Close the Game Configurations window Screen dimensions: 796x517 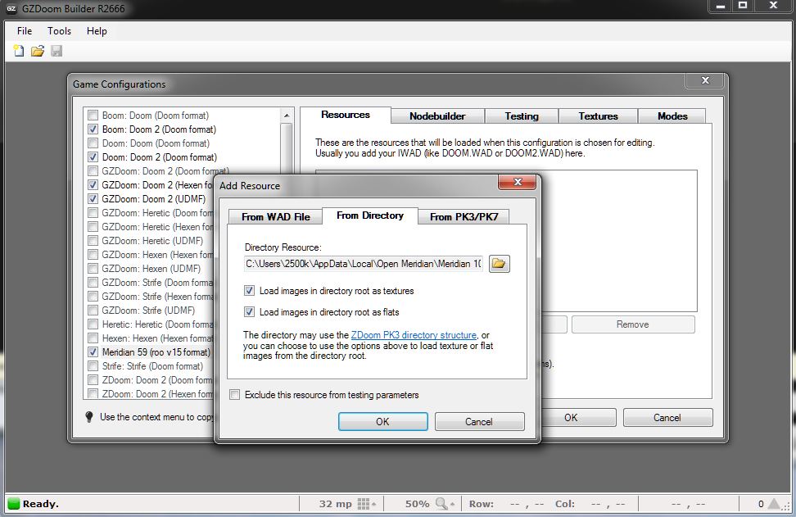[705, 80]
